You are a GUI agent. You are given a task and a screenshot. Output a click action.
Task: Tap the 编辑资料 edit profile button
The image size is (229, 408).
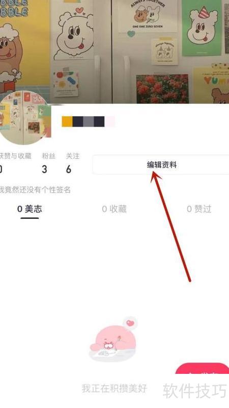tap(161, 165)
